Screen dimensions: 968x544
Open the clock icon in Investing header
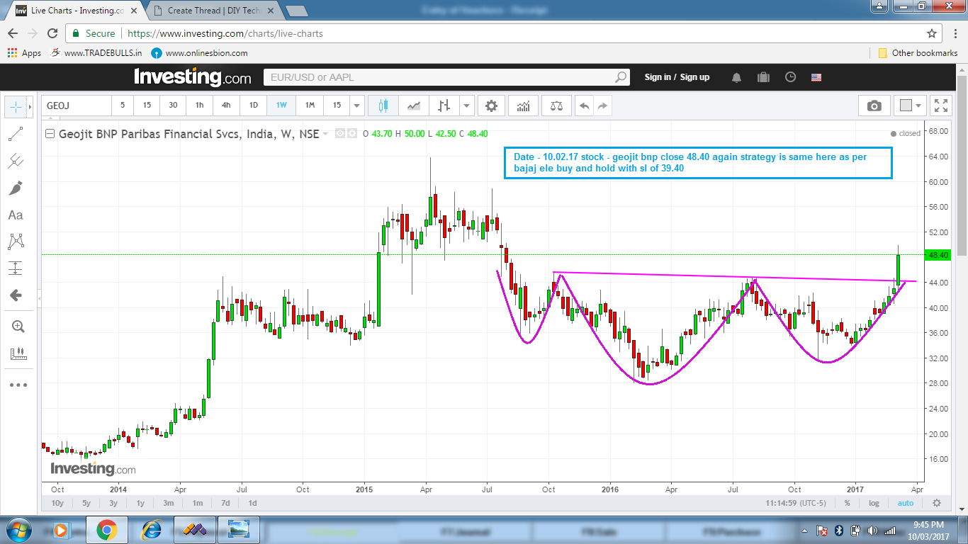[790, 77]
